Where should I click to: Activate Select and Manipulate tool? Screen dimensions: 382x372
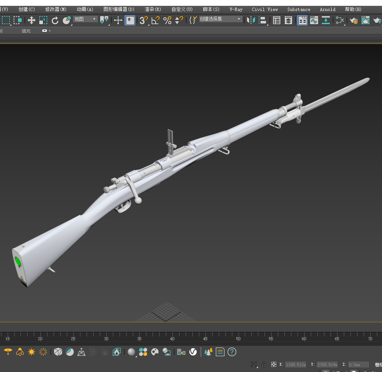(118, 20)
